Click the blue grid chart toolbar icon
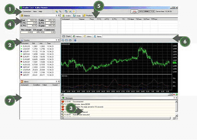The width and height of the screenshot is (197, 140). click(x=75, y=40)
